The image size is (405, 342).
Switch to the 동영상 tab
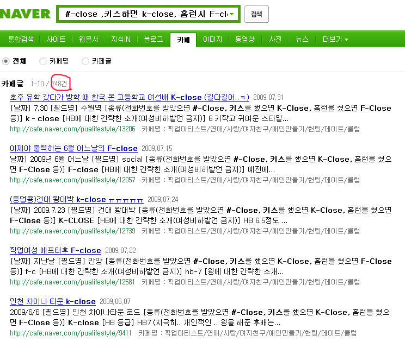[244, 39]
